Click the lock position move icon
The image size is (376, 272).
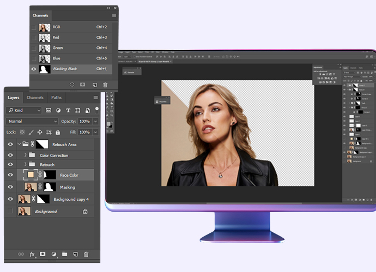click(40, 132)
